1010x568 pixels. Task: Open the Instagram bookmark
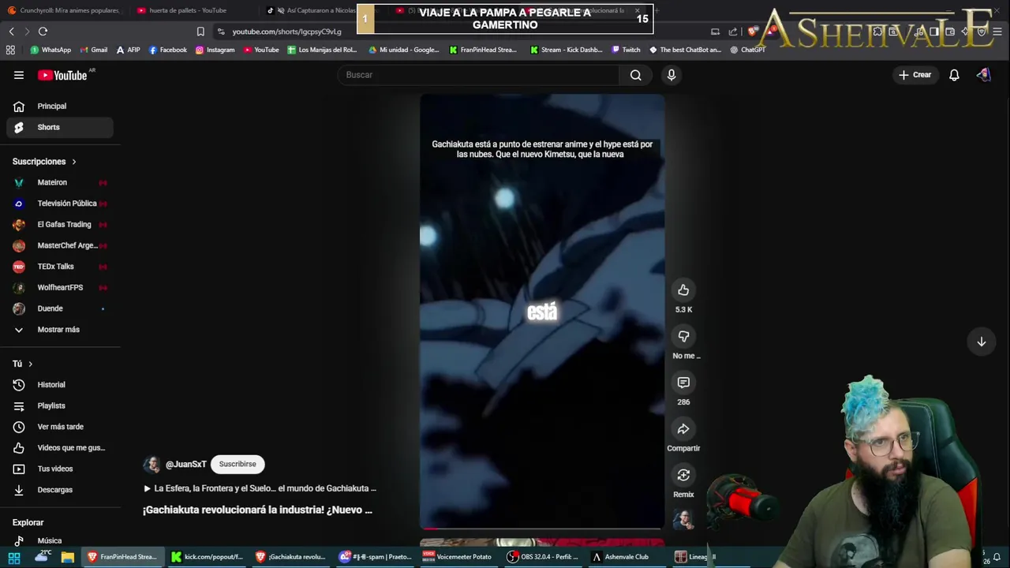coord(215,50)
